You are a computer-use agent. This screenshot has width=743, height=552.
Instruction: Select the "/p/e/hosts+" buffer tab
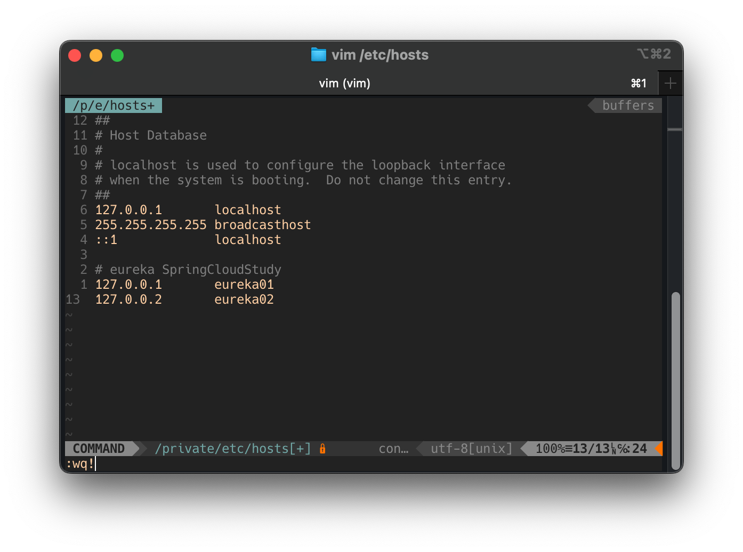point(114,105)
